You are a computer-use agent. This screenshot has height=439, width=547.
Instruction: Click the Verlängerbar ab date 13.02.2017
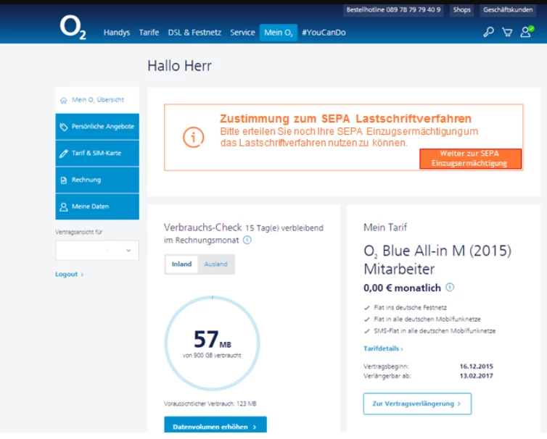[476, 375]
